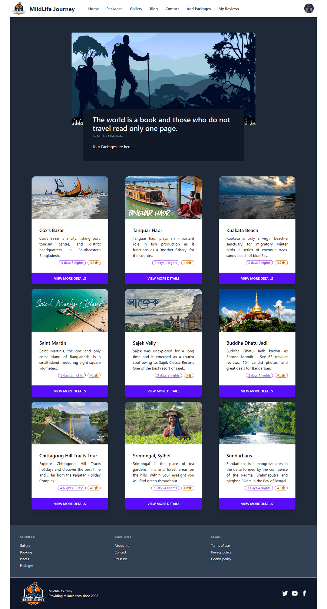This screenshot has width=327, height=609.
Task: Open the Press kit footer link
Action: coord(121,559)
